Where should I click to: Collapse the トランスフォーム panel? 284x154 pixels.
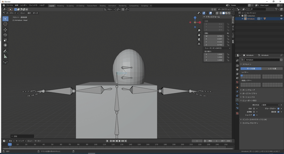pos(212,17)
